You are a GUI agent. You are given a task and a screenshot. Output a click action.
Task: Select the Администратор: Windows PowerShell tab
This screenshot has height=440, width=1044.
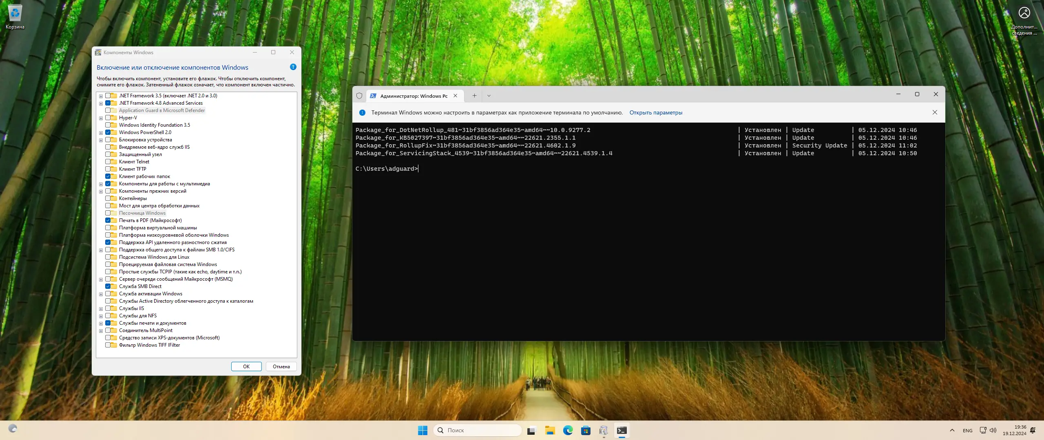[413, 96]
